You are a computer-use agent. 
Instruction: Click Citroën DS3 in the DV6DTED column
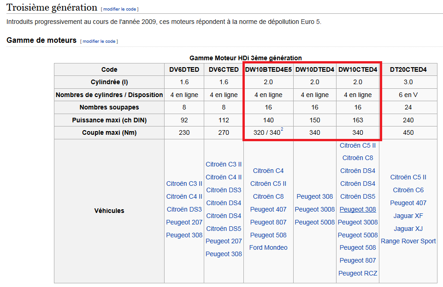pos(184,209)
